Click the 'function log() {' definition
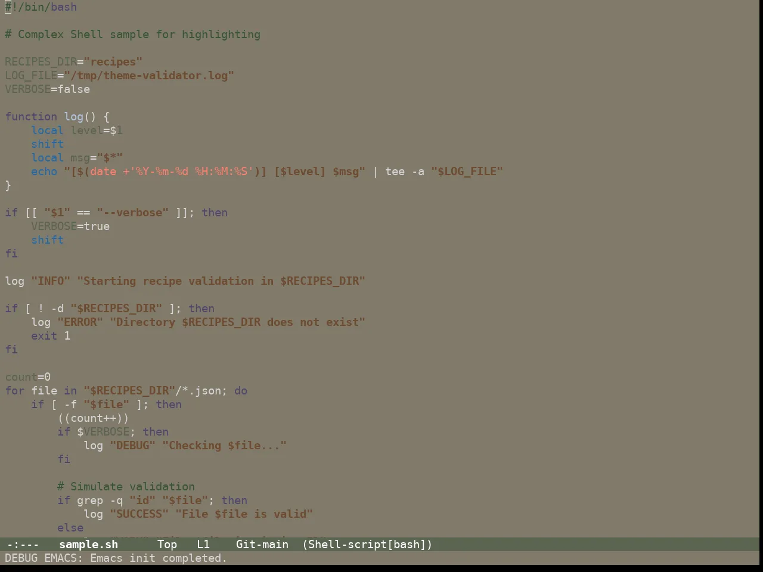The width and height of the screenshot is (763, 572). [x=57, y=117]
